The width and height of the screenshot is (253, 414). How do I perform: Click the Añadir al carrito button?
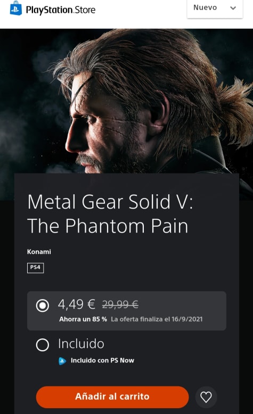point(112,397)
